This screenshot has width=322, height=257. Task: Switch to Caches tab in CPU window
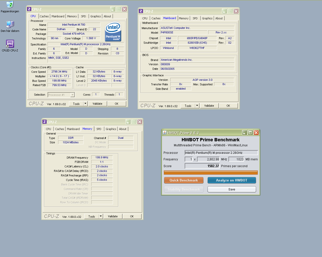(x=44, y=16)
